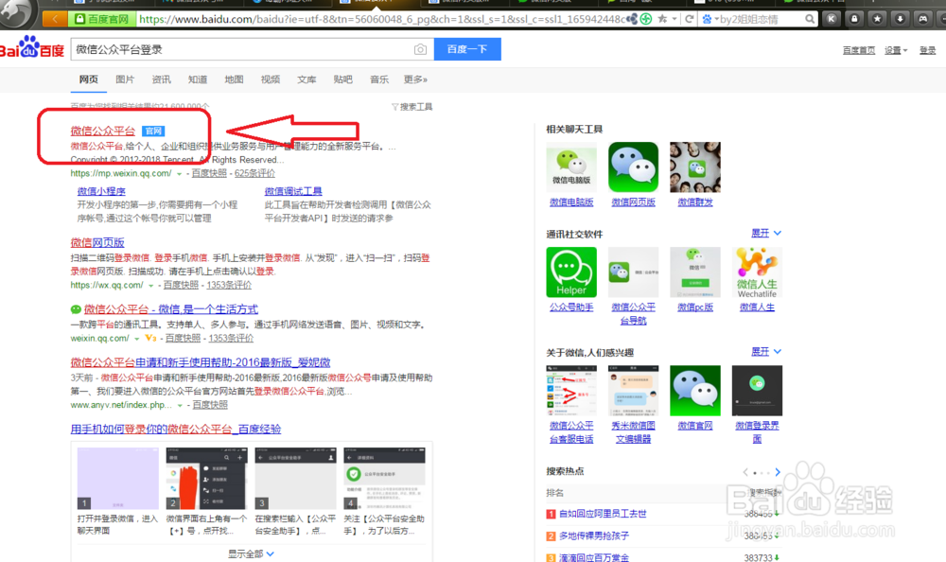Switch to the 资讯 tab
This screenshot has height=562, width=946.
click(161, 79)
